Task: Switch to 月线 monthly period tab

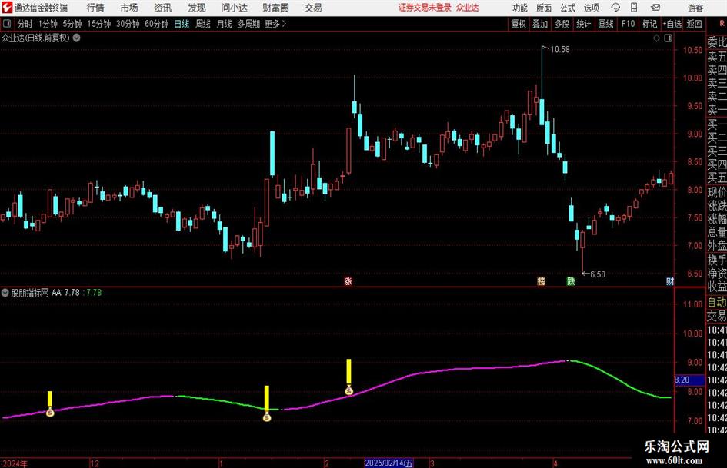Action: pyautogui.click(x=224, y=24)
